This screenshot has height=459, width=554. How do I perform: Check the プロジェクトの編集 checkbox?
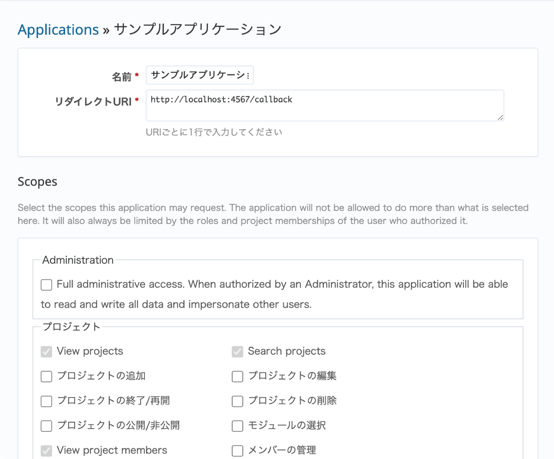click(237, 376)
